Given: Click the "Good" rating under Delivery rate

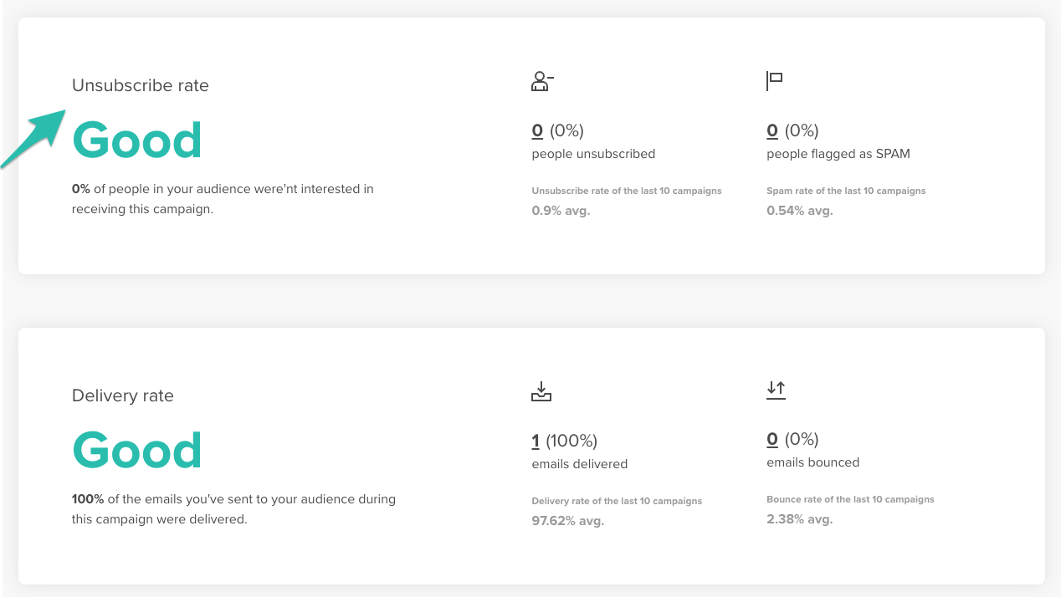Looking at the screenshot, I should pos(137,450).
